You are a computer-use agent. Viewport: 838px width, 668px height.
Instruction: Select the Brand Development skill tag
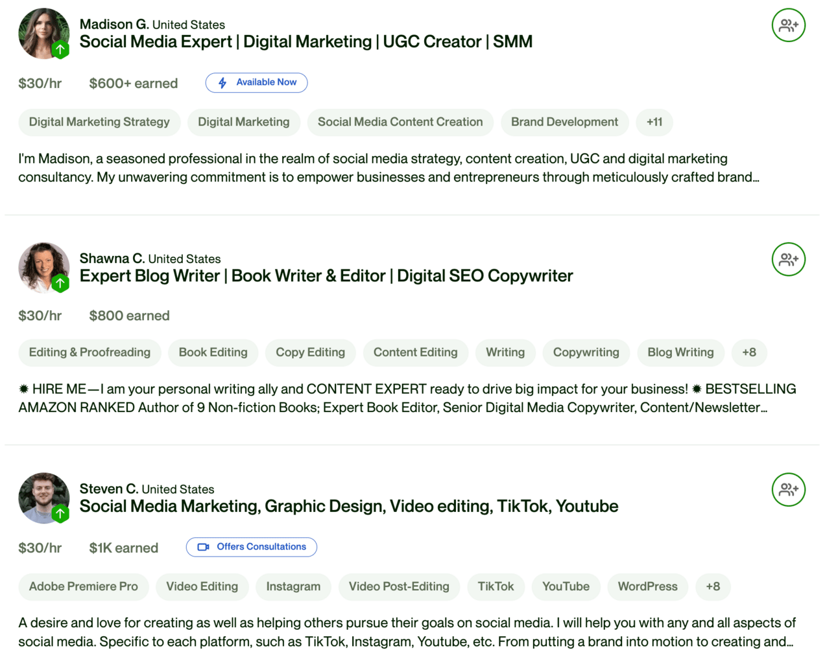pos(564,122)
